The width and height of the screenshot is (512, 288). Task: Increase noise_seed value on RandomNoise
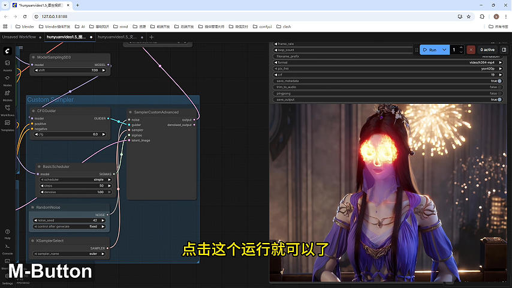[x=103, y=220]
